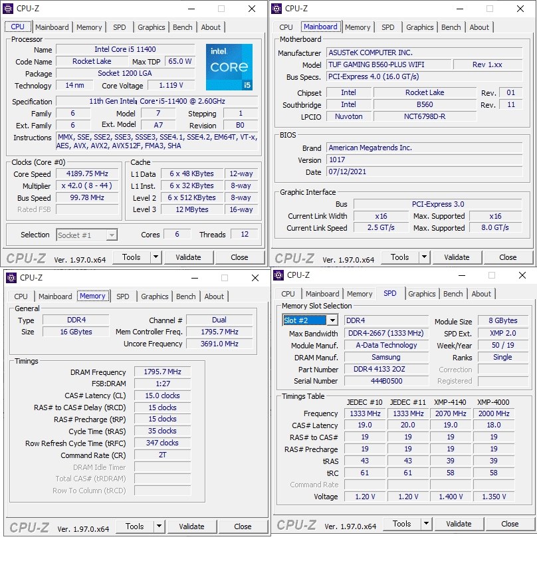Click the Tools button in the memory Timings window
Viewport: 537px width, 579px height.
pos(135,526)
